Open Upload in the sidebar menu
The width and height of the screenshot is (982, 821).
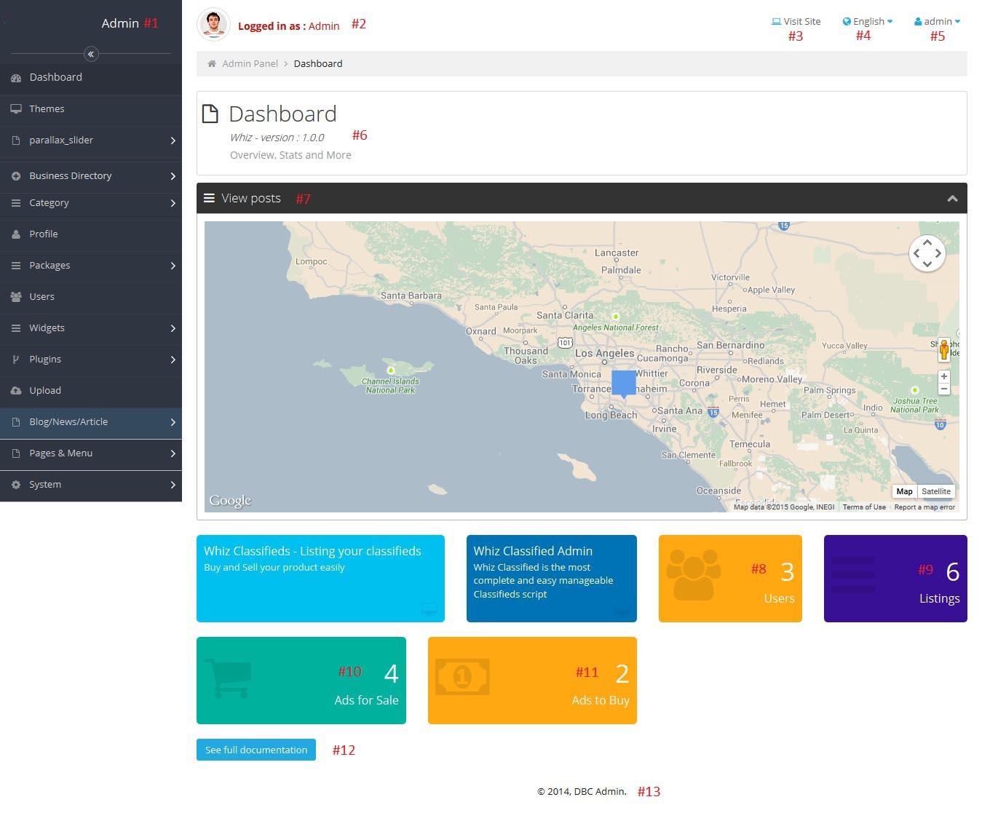click(91, 391)
